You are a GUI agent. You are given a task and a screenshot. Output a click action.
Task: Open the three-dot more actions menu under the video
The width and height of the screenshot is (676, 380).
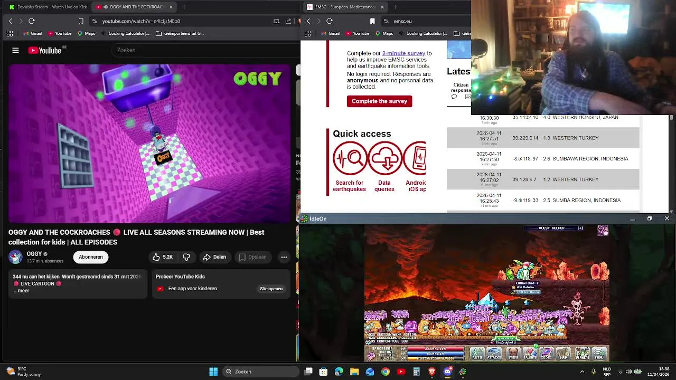(x=284, y=257)
